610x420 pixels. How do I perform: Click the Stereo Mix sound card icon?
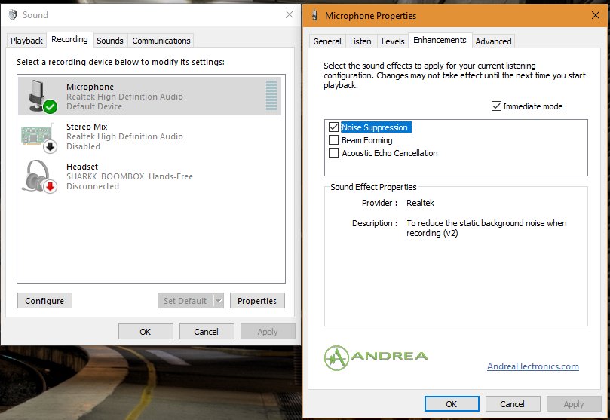39,138
